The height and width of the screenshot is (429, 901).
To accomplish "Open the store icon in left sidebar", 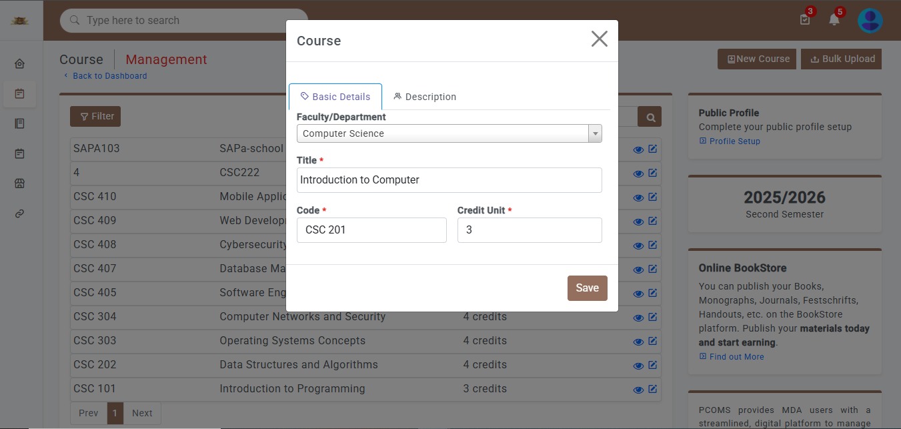I will coord(19,183).
